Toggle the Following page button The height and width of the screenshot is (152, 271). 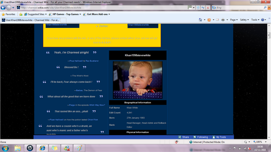click(x=201, y=137)
